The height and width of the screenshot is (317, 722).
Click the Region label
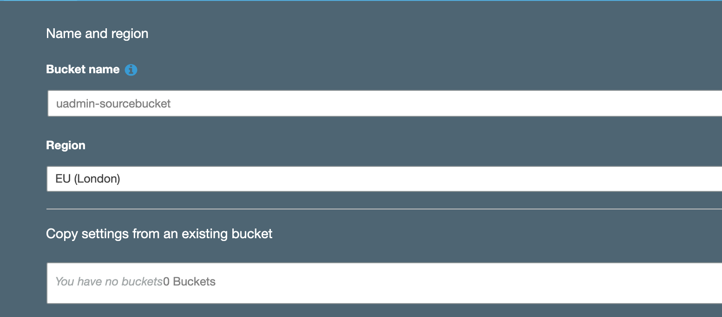66,145
